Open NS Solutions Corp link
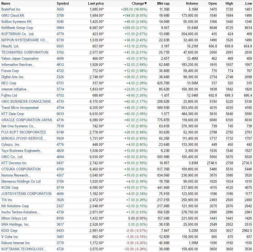Viewport: 253px width, 252px height. pyautogui.click(x=15, y=206)
